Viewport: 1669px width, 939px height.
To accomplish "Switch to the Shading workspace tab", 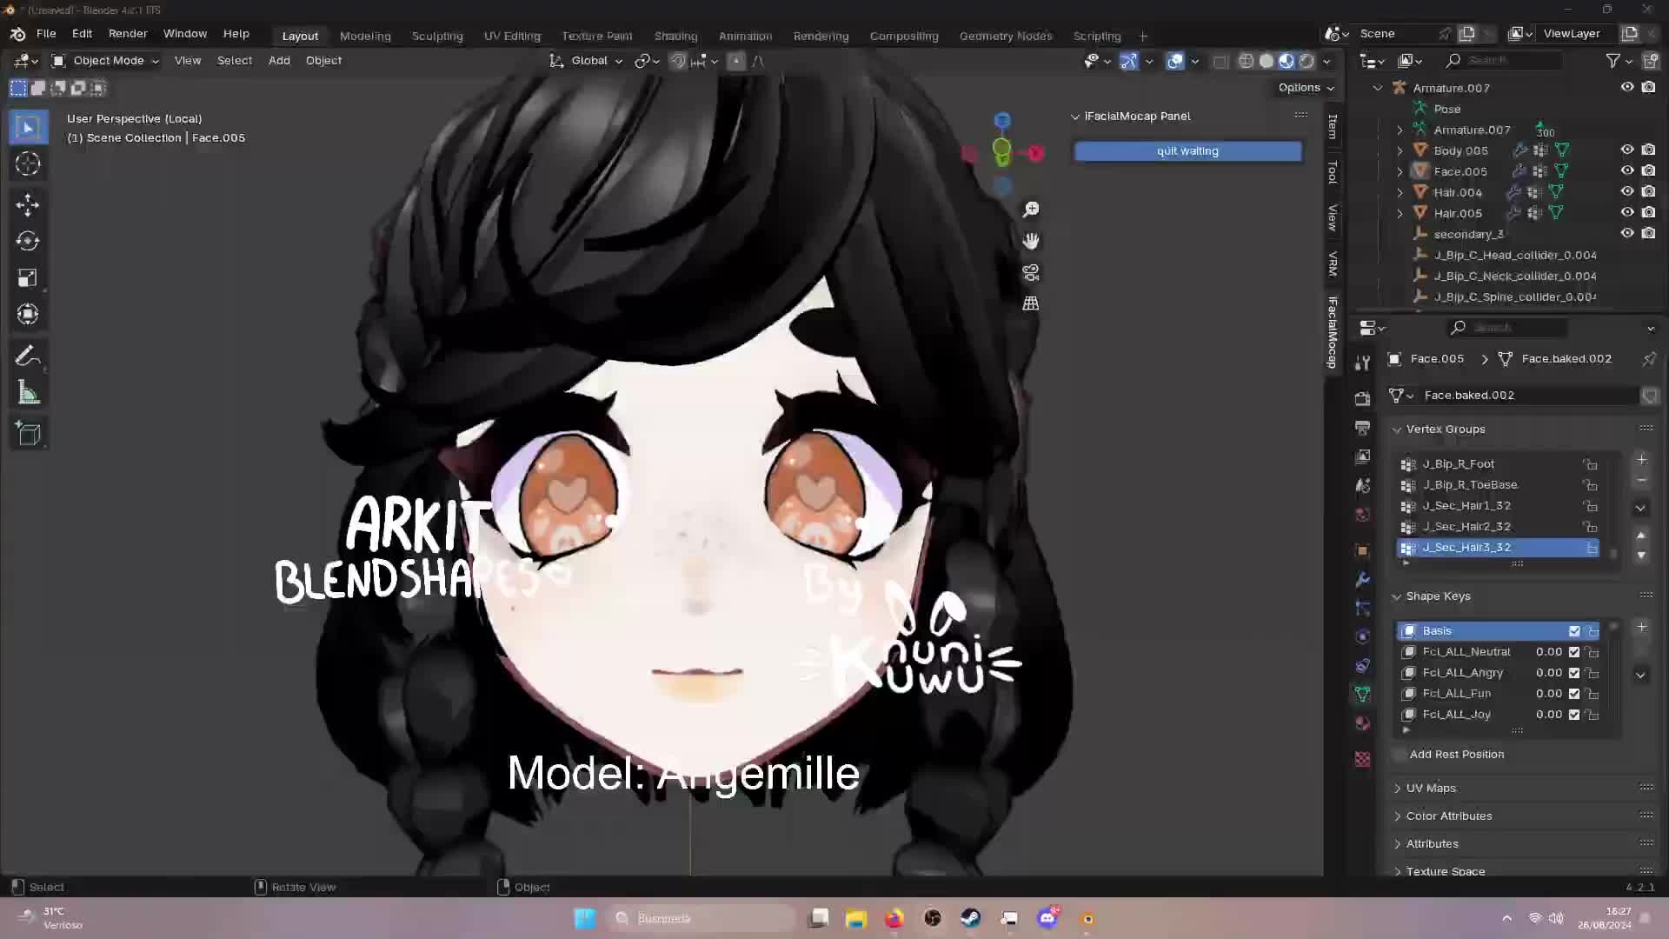I will [675, 36].
